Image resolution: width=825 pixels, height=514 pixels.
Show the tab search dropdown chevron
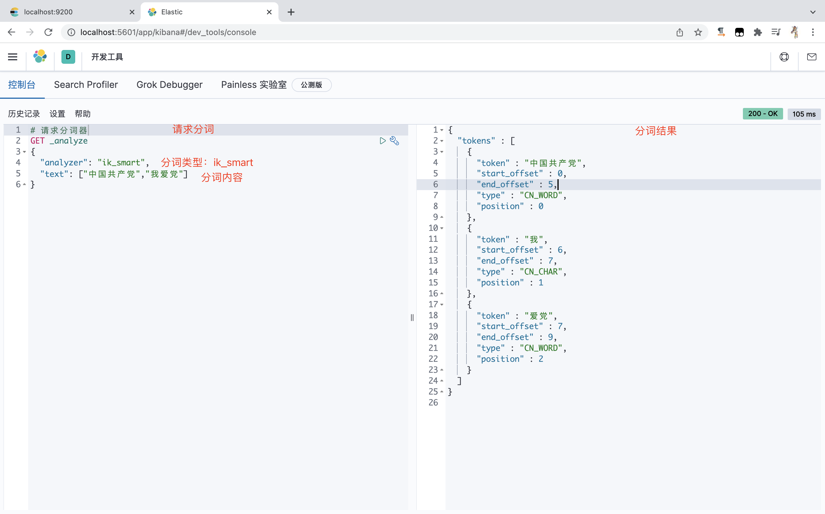(813, 12)
